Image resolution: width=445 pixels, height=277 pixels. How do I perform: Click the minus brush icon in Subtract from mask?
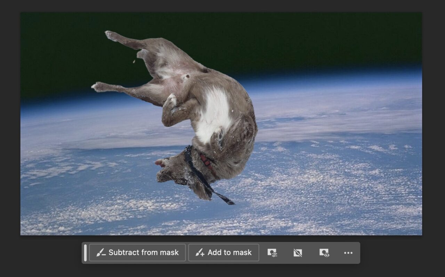(x=100, y=253)
